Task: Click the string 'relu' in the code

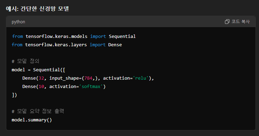Action: click(141, 78)
